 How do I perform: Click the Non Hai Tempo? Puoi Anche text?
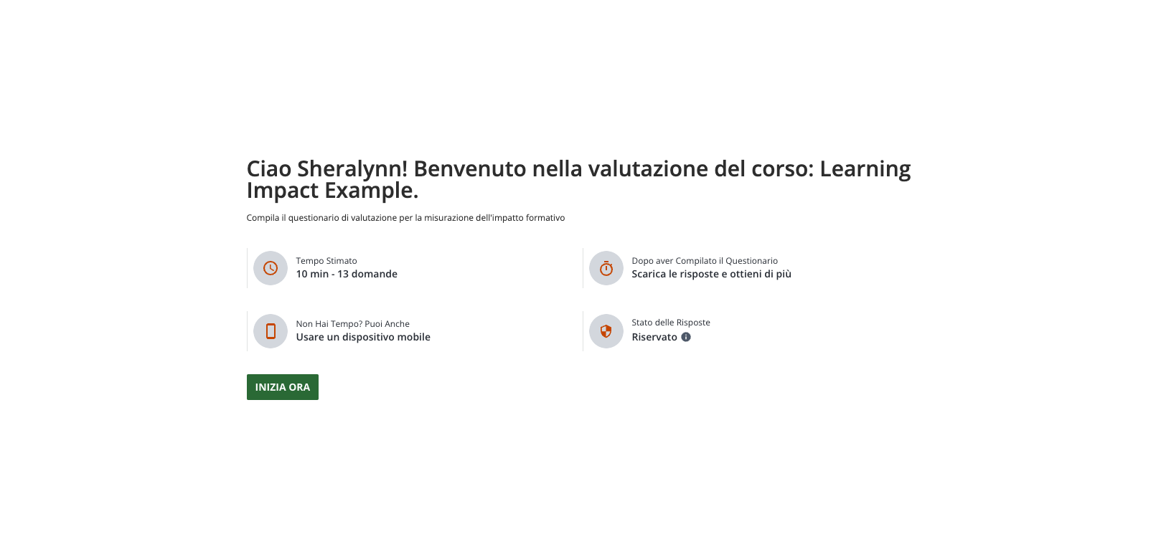click(352, 323)
